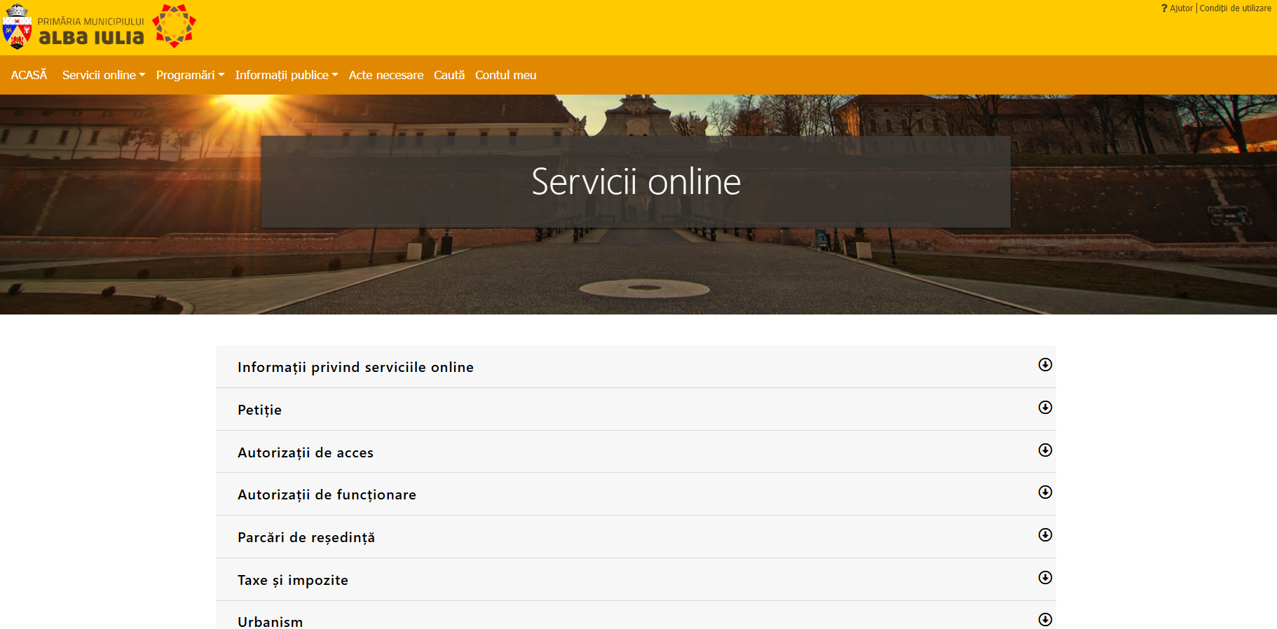
Task: Open Condiții de utilizare link
Action: pyautogui.click(x=1235, y=8)
